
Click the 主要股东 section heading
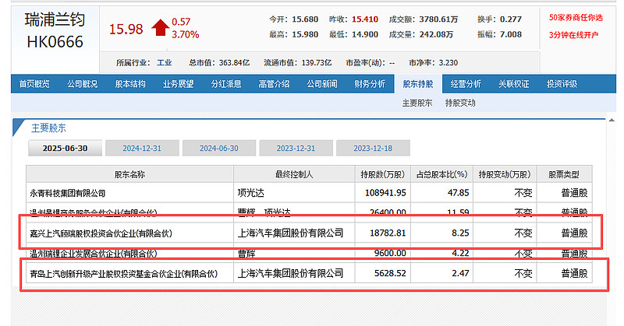point(48,128)
